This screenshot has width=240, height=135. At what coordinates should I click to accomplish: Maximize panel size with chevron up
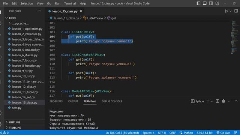click(x=236, y=101)
